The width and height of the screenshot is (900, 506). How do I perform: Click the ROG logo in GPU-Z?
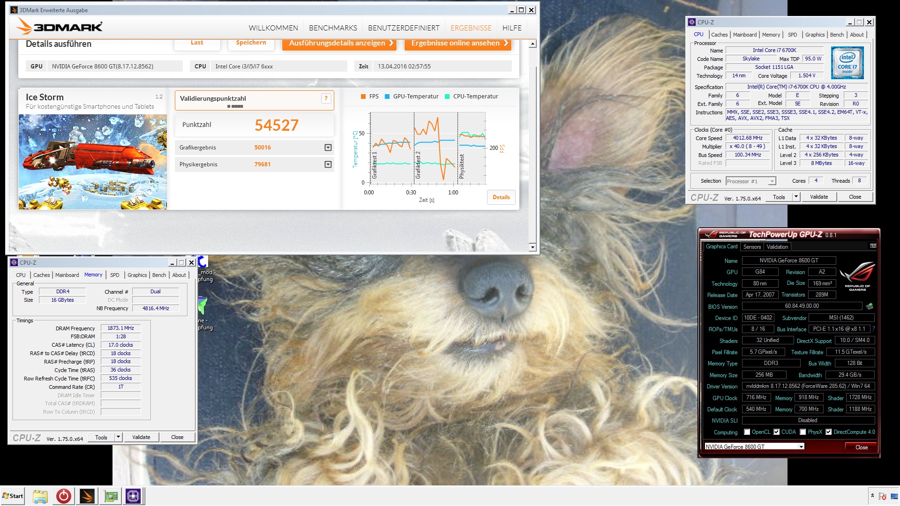[857, 276]
